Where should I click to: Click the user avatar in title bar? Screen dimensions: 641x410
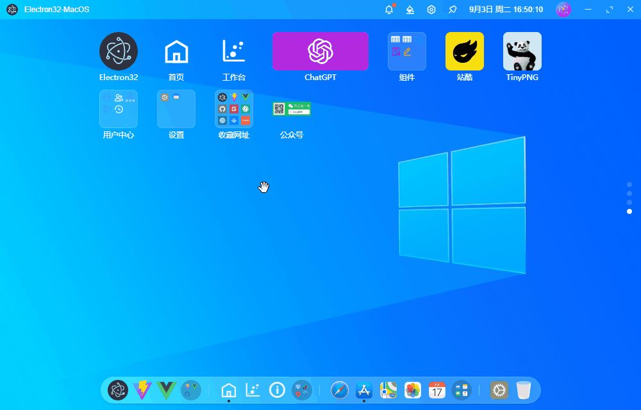click(x=563, y=10)
